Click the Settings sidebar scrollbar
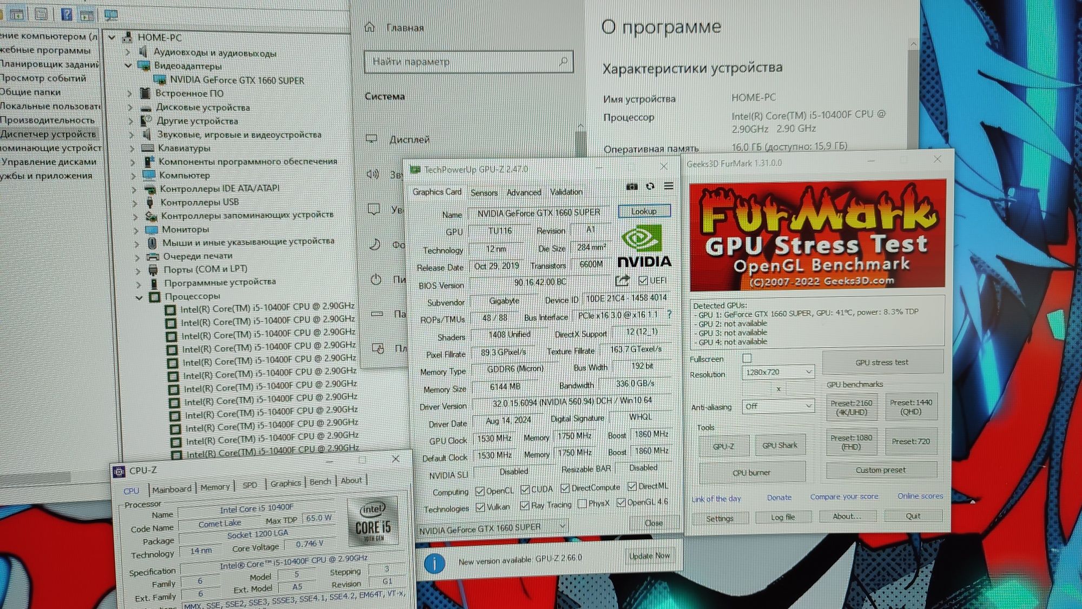This screenshot has width=1082, height=609. click(580, 144)
